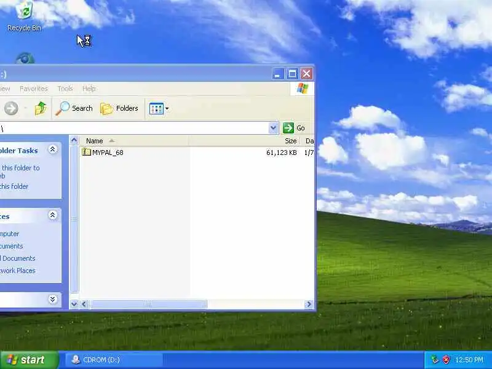This screenshot has width=492, height=369.
Task: Click the My Documents link
Action: coord(12,246)
